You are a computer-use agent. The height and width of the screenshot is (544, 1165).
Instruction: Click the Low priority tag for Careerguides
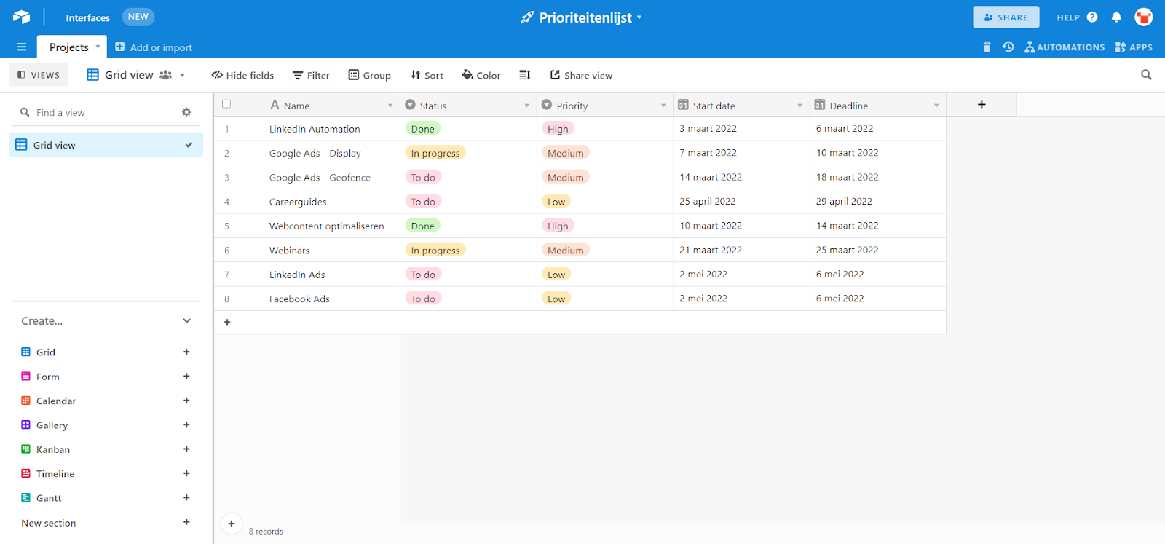tap(556, 202)
